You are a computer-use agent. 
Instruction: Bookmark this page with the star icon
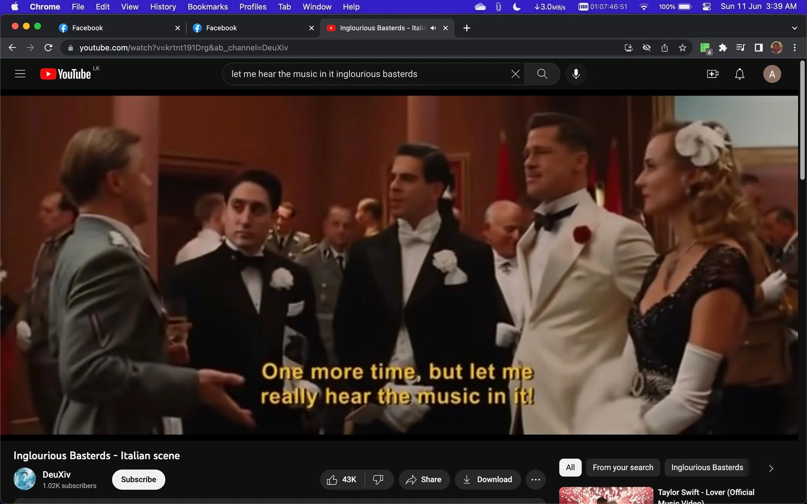(682, 48)
